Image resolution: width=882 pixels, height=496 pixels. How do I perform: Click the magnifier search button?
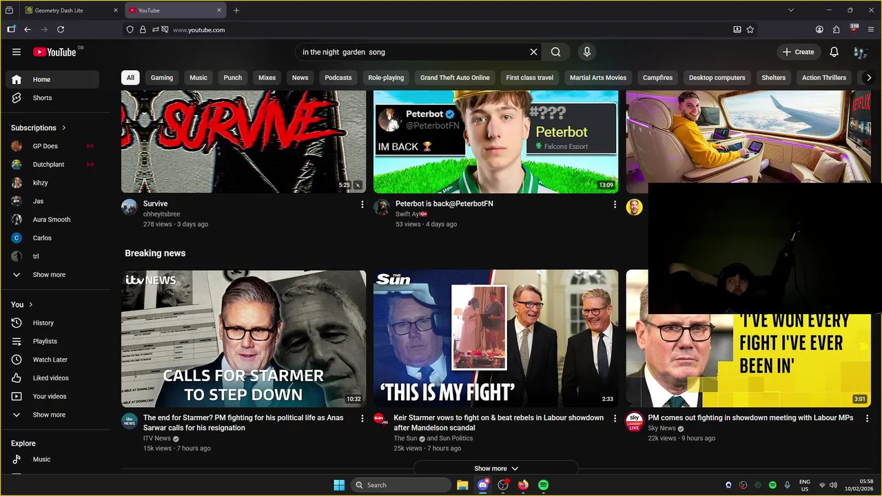(556, 52)
